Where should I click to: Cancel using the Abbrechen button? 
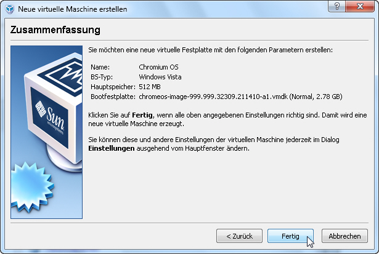click(x=344, y=236)
